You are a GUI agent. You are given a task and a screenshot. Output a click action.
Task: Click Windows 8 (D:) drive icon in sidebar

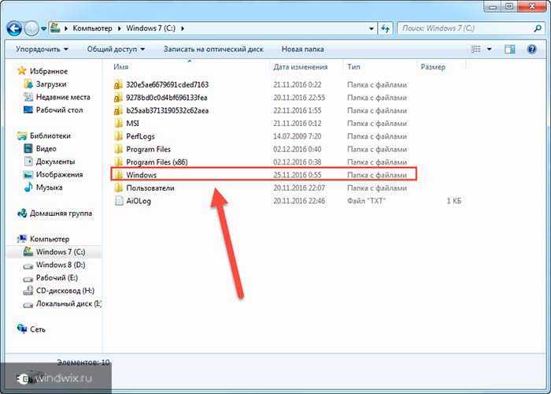coord(28,266)
